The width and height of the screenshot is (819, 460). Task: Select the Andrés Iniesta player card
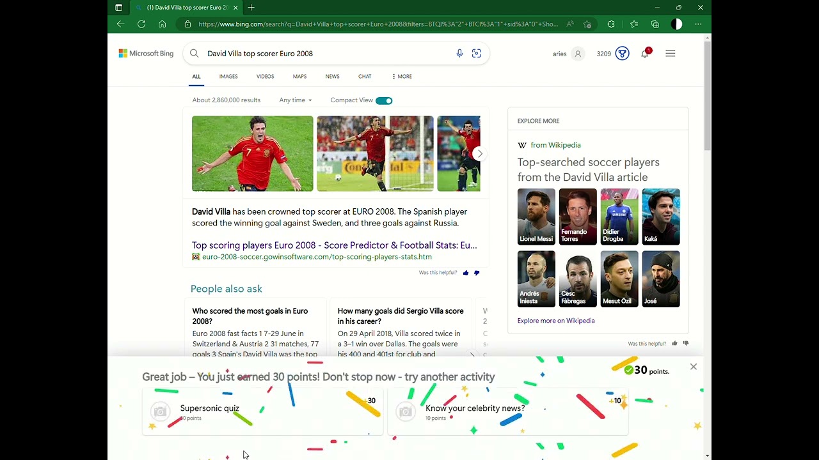[536, 279]
